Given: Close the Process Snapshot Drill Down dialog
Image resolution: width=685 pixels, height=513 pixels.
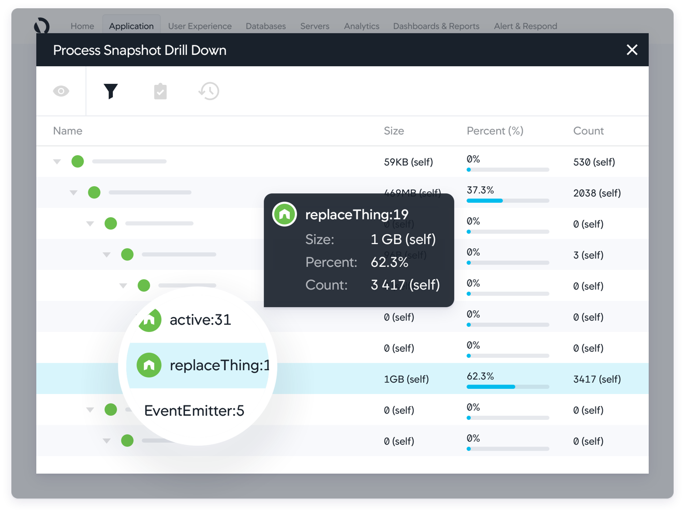Looking at the screenshot, I should pos(632,50).
